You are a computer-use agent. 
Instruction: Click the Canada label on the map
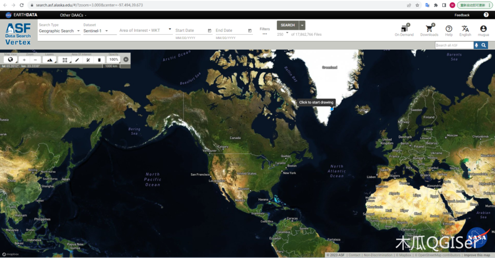pos(235,137)
